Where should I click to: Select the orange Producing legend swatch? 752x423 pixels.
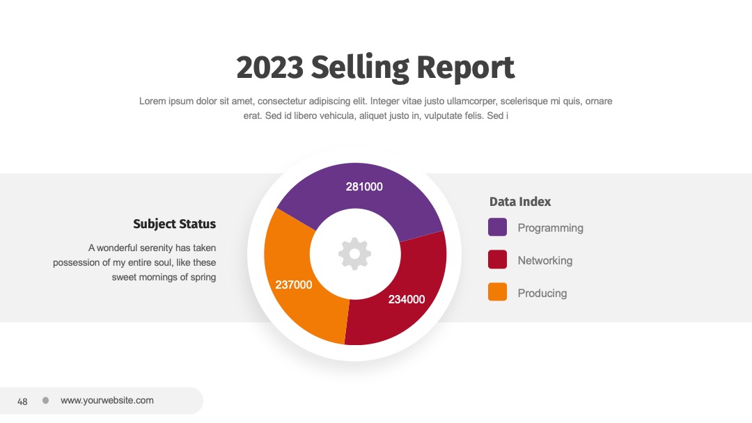coord(497,292)
